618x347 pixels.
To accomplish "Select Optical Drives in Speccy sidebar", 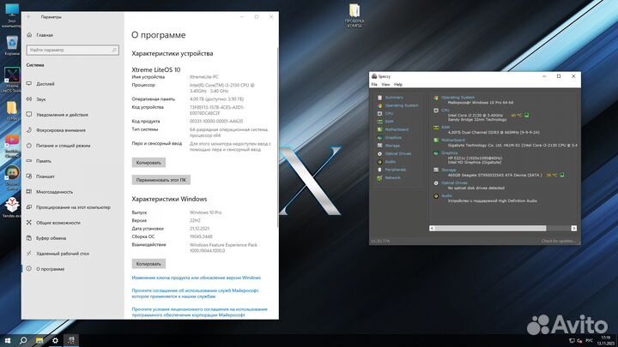I will pyautogui.click(x=397, y=153).
